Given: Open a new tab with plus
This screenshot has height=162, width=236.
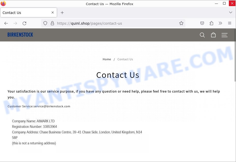Looking at the screenshot, I should pyautogui.click(x=62, y=13).
